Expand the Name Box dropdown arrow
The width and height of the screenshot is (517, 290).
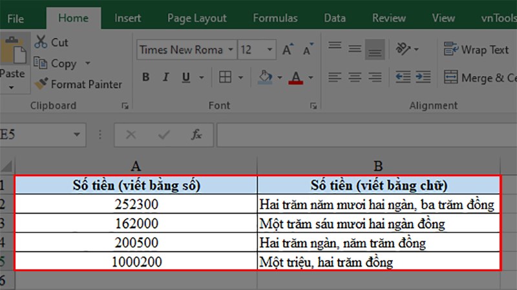pos(77,135)
